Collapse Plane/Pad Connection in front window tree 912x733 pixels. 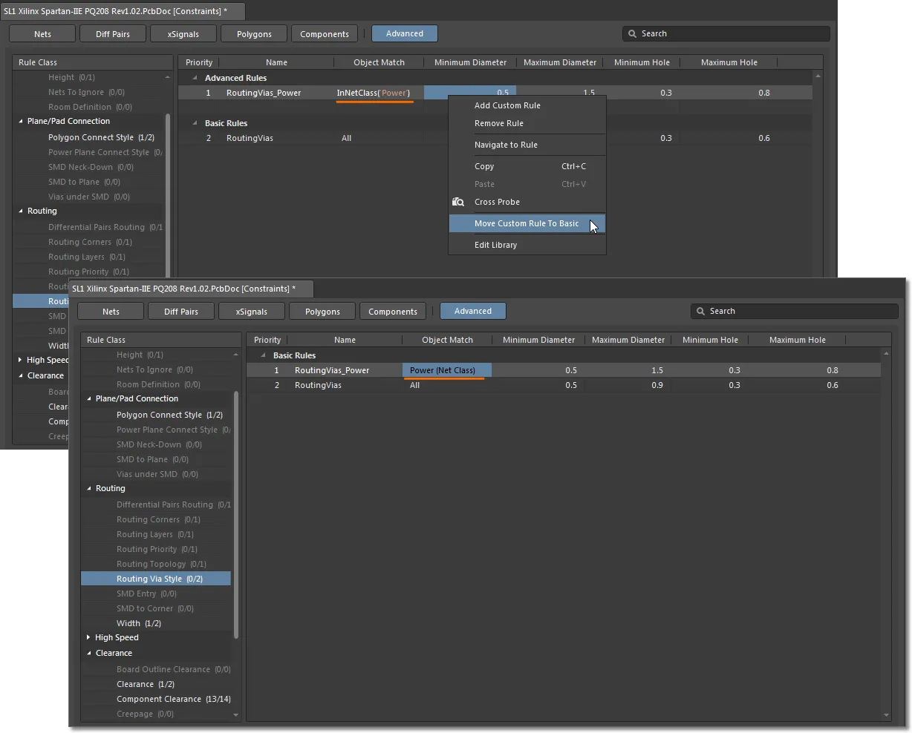pos(89,398)
